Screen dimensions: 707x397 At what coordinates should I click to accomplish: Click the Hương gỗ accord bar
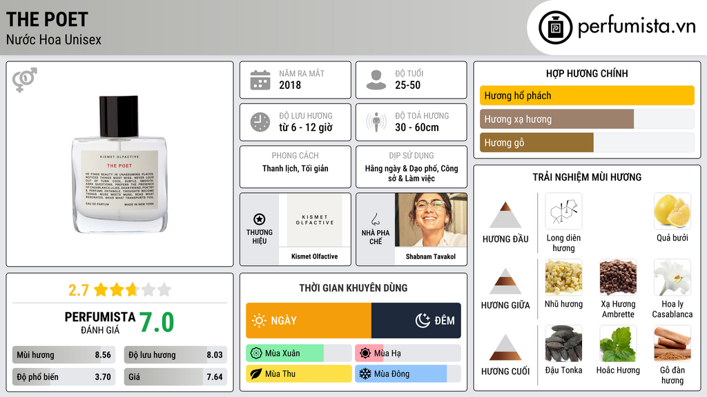[587, 143]
